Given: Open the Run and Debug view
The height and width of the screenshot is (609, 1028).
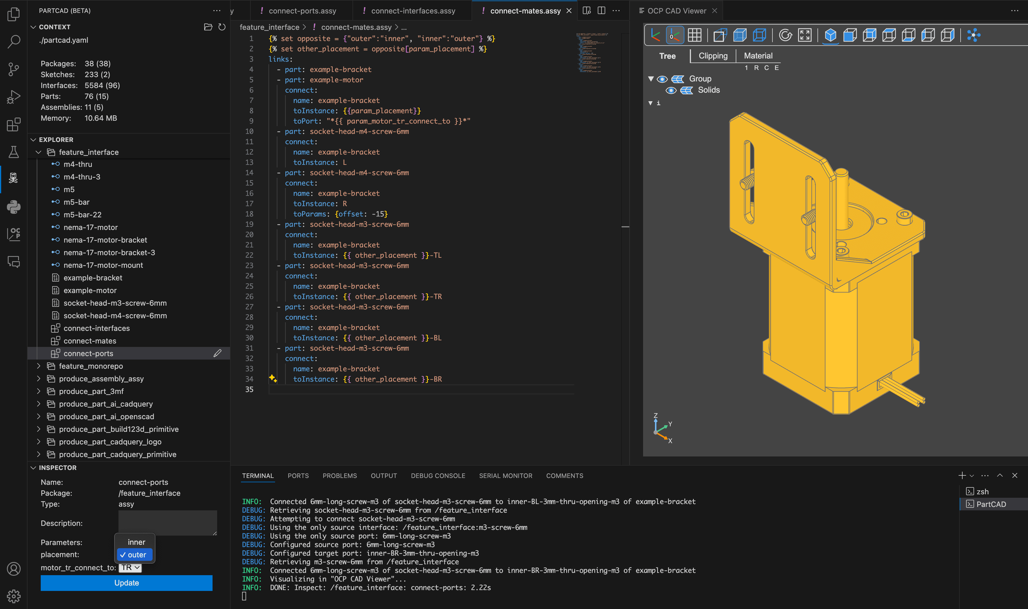Looking at the screenshot, I should point(13,97).
